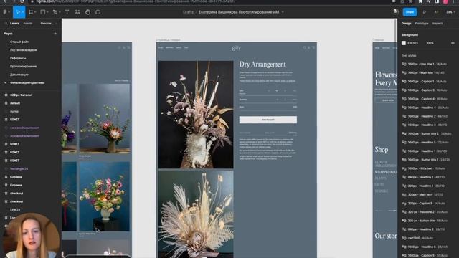Click frame icon beside default layer
459x258 pixels.
point(6,103)
